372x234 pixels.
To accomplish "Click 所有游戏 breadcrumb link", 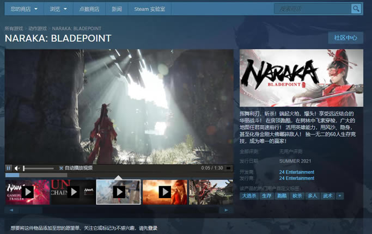I will click(x=14, y=28).
